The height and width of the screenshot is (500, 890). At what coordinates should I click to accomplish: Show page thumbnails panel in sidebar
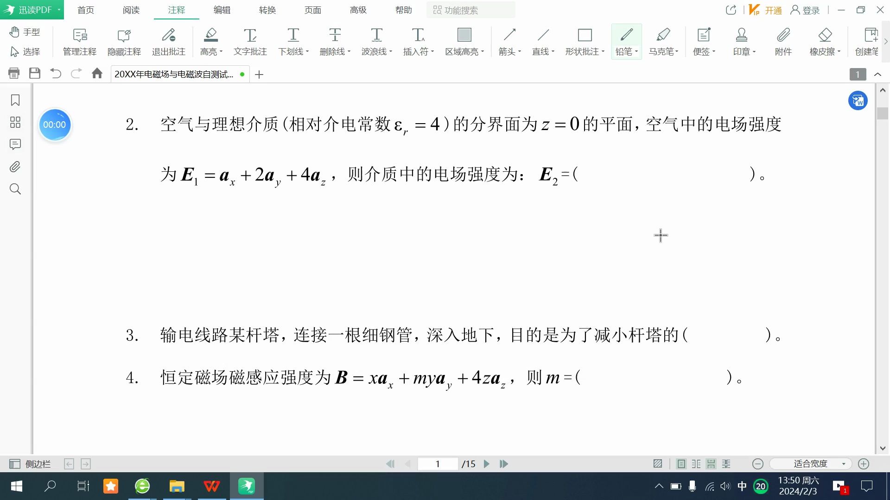click(15, 122)
